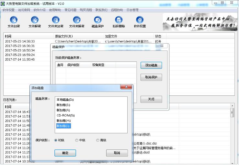This screenshot has height=165, width=239.
Task: Cancel the 添加磁盘 dialog with 取消
Action: 117,153
